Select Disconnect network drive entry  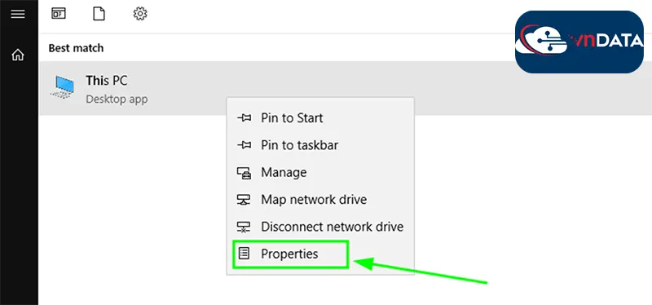click(x=320, y=227)
